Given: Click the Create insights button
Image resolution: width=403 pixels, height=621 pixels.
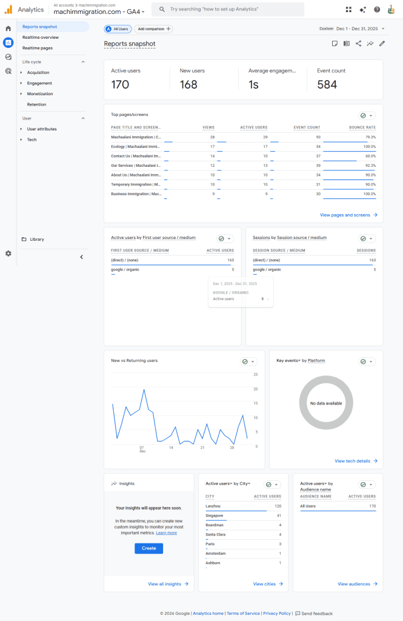Looking at the screenshot, I should (148, 548).
